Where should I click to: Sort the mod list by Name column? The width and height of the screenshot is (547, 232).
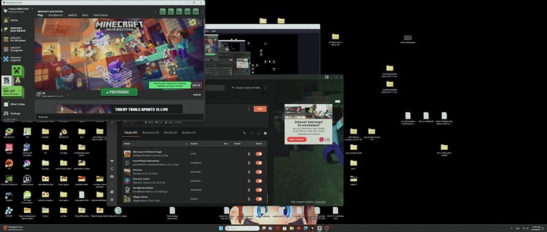point(127,144)
